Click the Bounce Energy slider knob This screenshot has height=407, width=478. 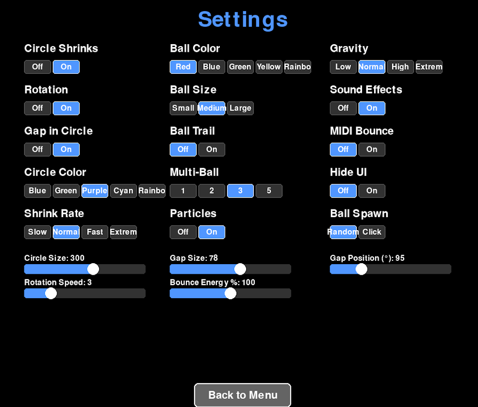pyautogui.click(x=230, y=293)
